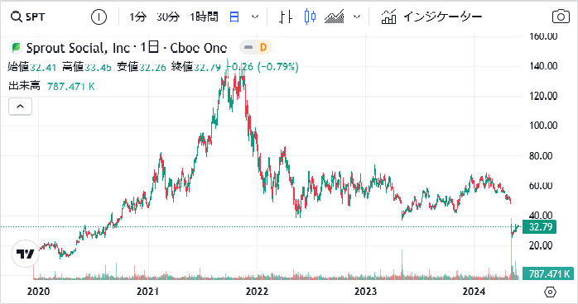The image size is (578, 304).
Task: Select the 日 daily timeframe
Action: tap(234, 17)
